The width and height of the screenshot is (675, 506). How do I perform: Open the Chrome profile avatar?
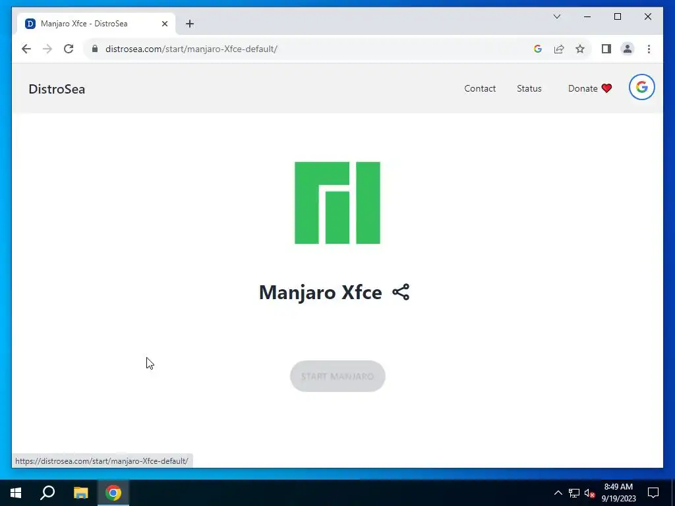tap(628, 49)
